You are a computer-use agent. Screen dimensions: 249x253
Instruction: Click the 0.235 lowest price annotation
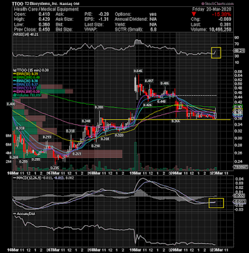click(x=55, y=168)
